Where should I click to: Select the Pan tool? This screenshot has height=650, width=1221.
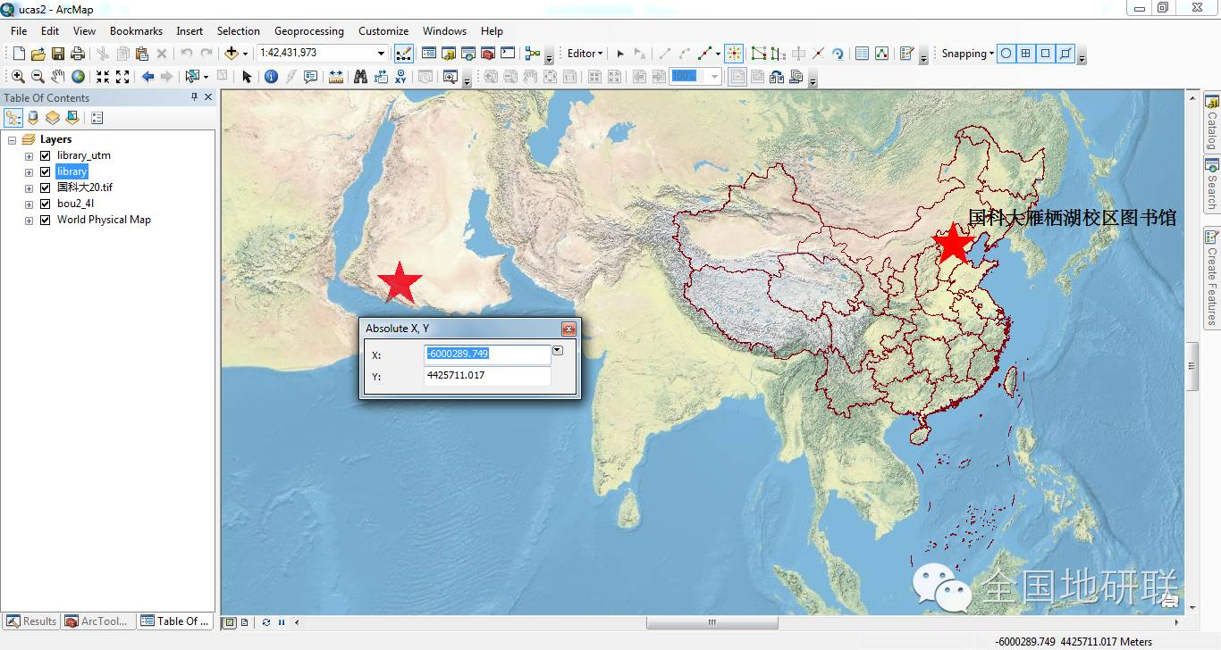pyautogui.click(x=57, y=76)
